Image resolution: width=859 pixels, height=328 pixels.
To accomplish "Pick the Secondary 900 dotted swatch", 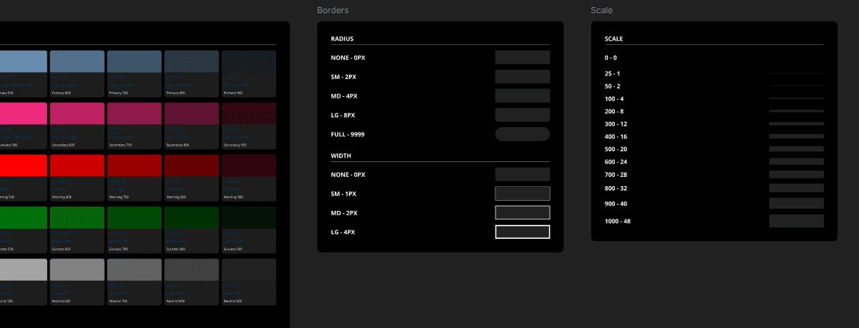I will pos(249,113).
